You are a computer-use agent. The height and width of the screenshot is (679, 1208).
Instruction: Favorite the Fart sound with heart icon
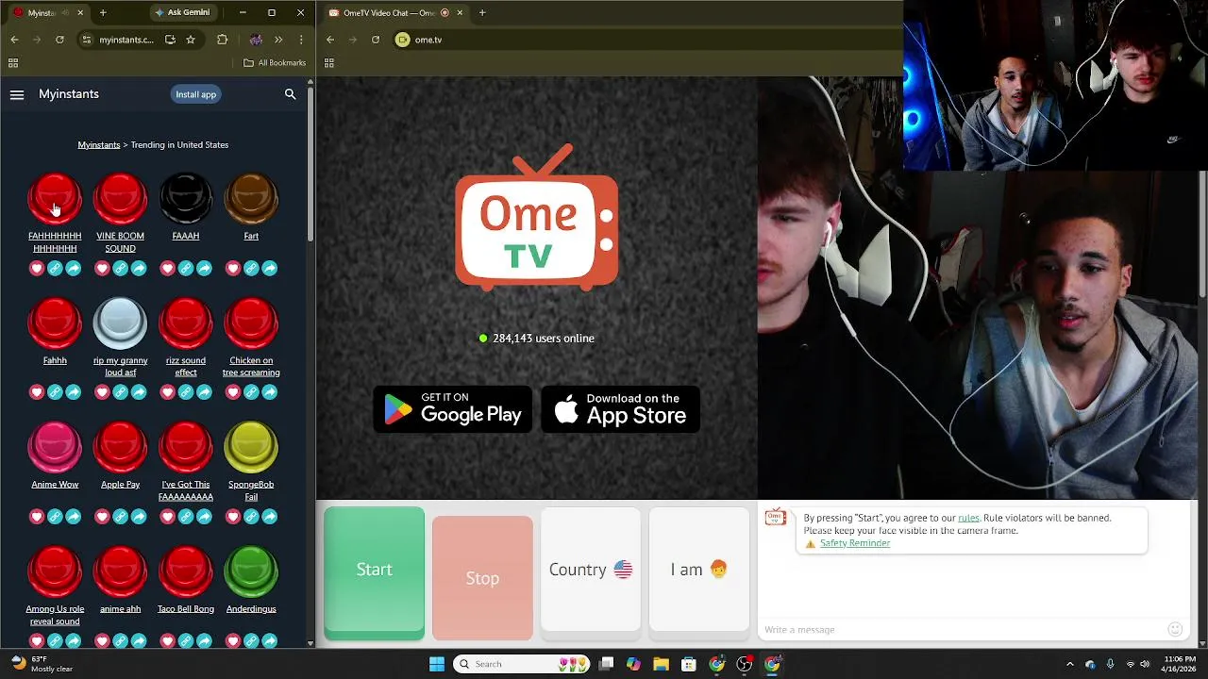233,269
